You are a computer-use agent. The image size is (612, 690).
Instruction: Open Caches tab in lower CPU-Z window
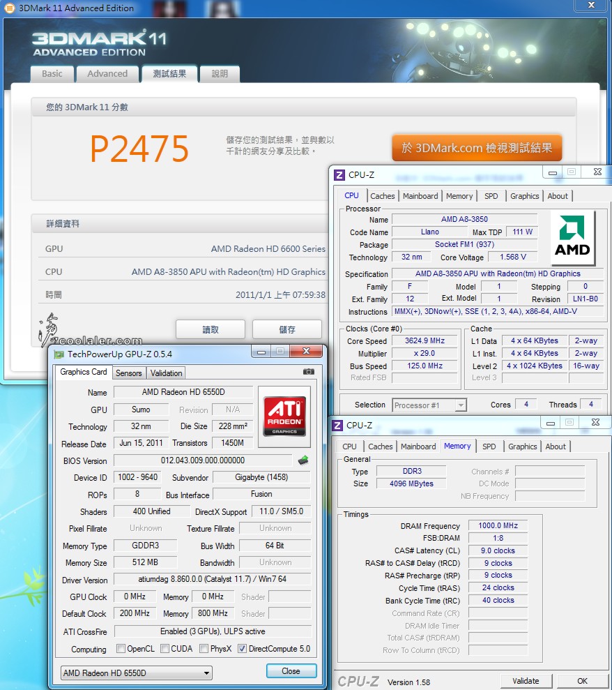tap(381, 447)
